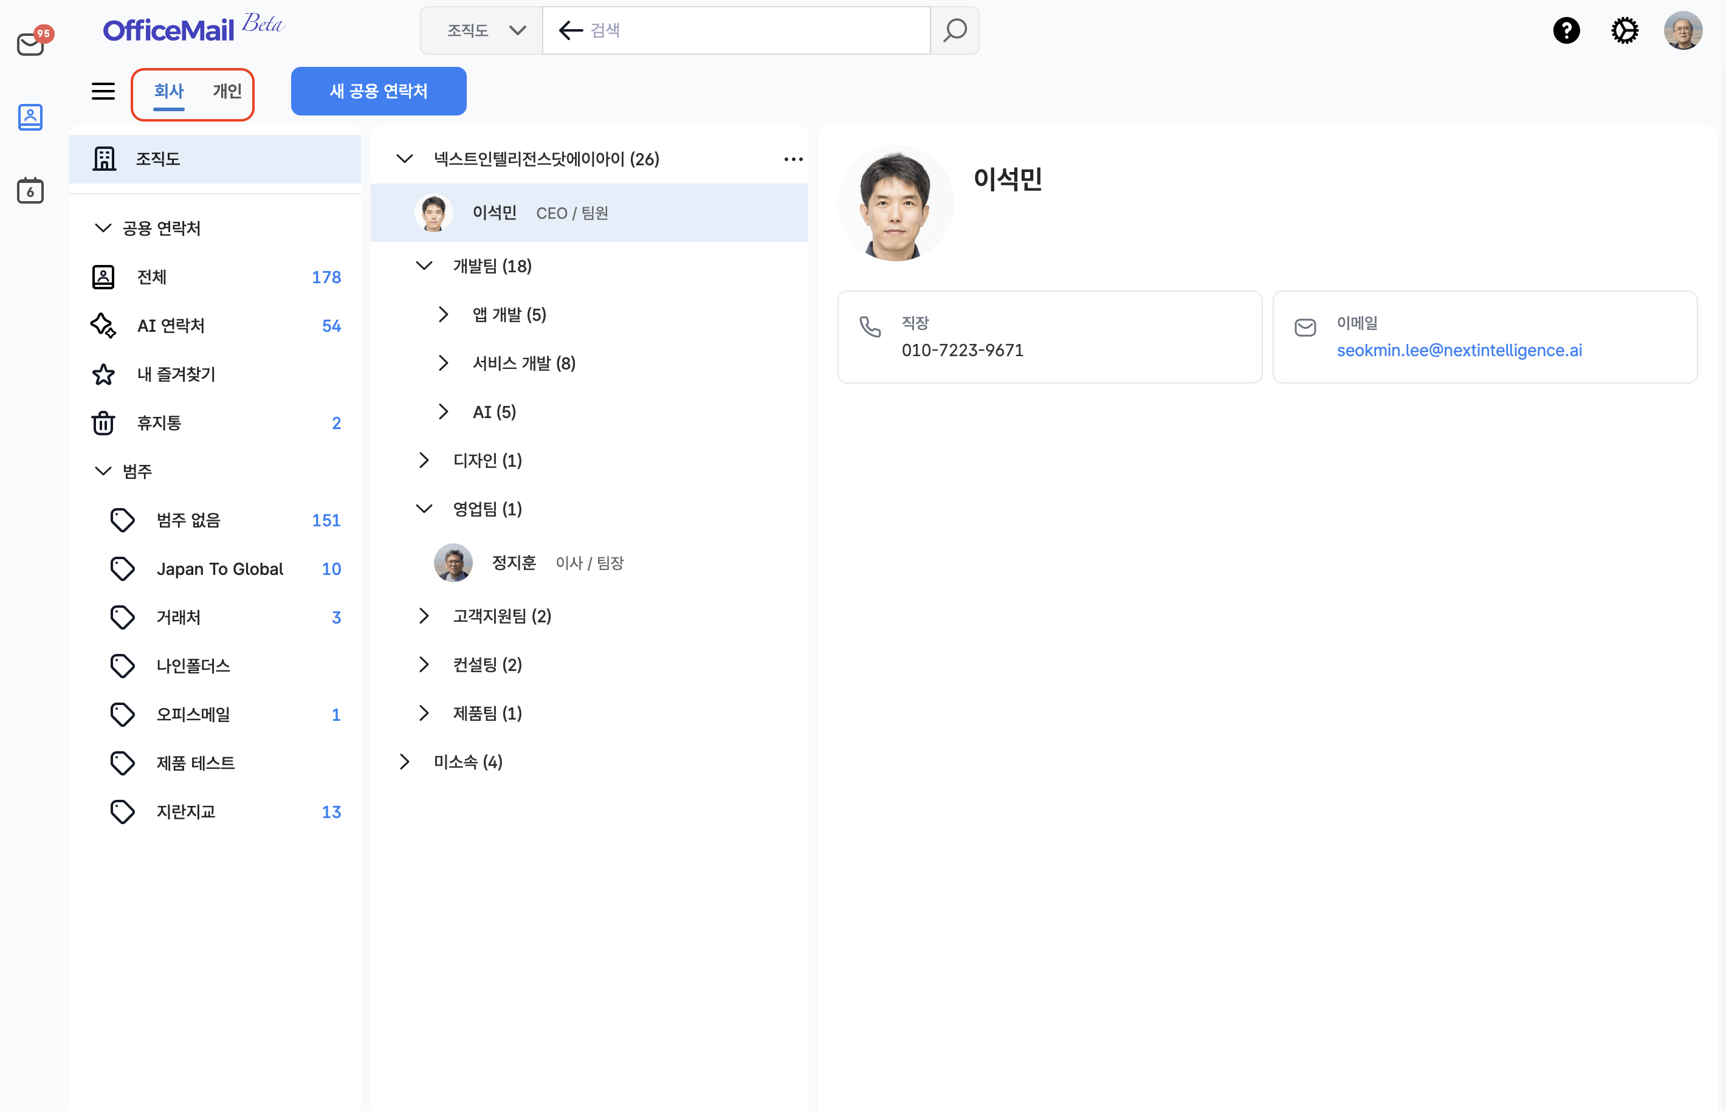Click the tag icon beside 범주 없음
The height and width of the screenshot is (1111, 1726).
point(123,520)
